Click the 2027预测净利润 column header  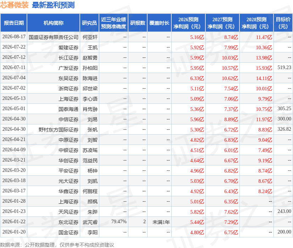222,23
